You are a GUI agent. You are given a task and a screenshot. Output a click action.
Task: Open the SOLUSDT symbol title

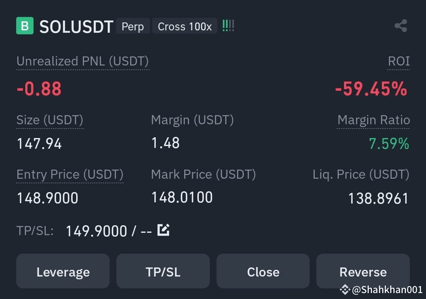click(76, 26)
